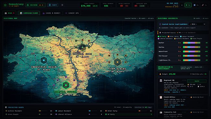This screenshot has width=211, height=119.
Task: Open the Coastal Sector Lead Candidate dropdown
Action: 197,24
